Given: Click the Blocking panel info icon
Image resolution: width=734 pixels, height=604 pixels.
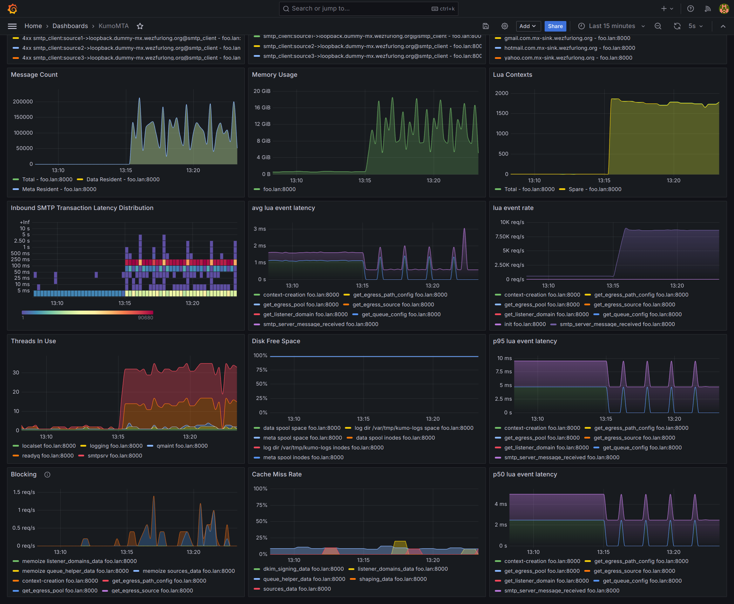Looking at the screenshot, I should point(47,475).
